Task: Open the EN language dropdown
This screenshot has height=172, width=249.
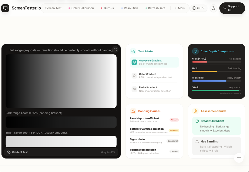Action: point(198,8)
